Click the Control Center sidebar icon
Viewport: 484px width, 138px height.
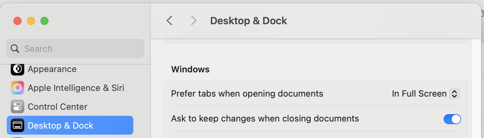click(x=18, y=107)
